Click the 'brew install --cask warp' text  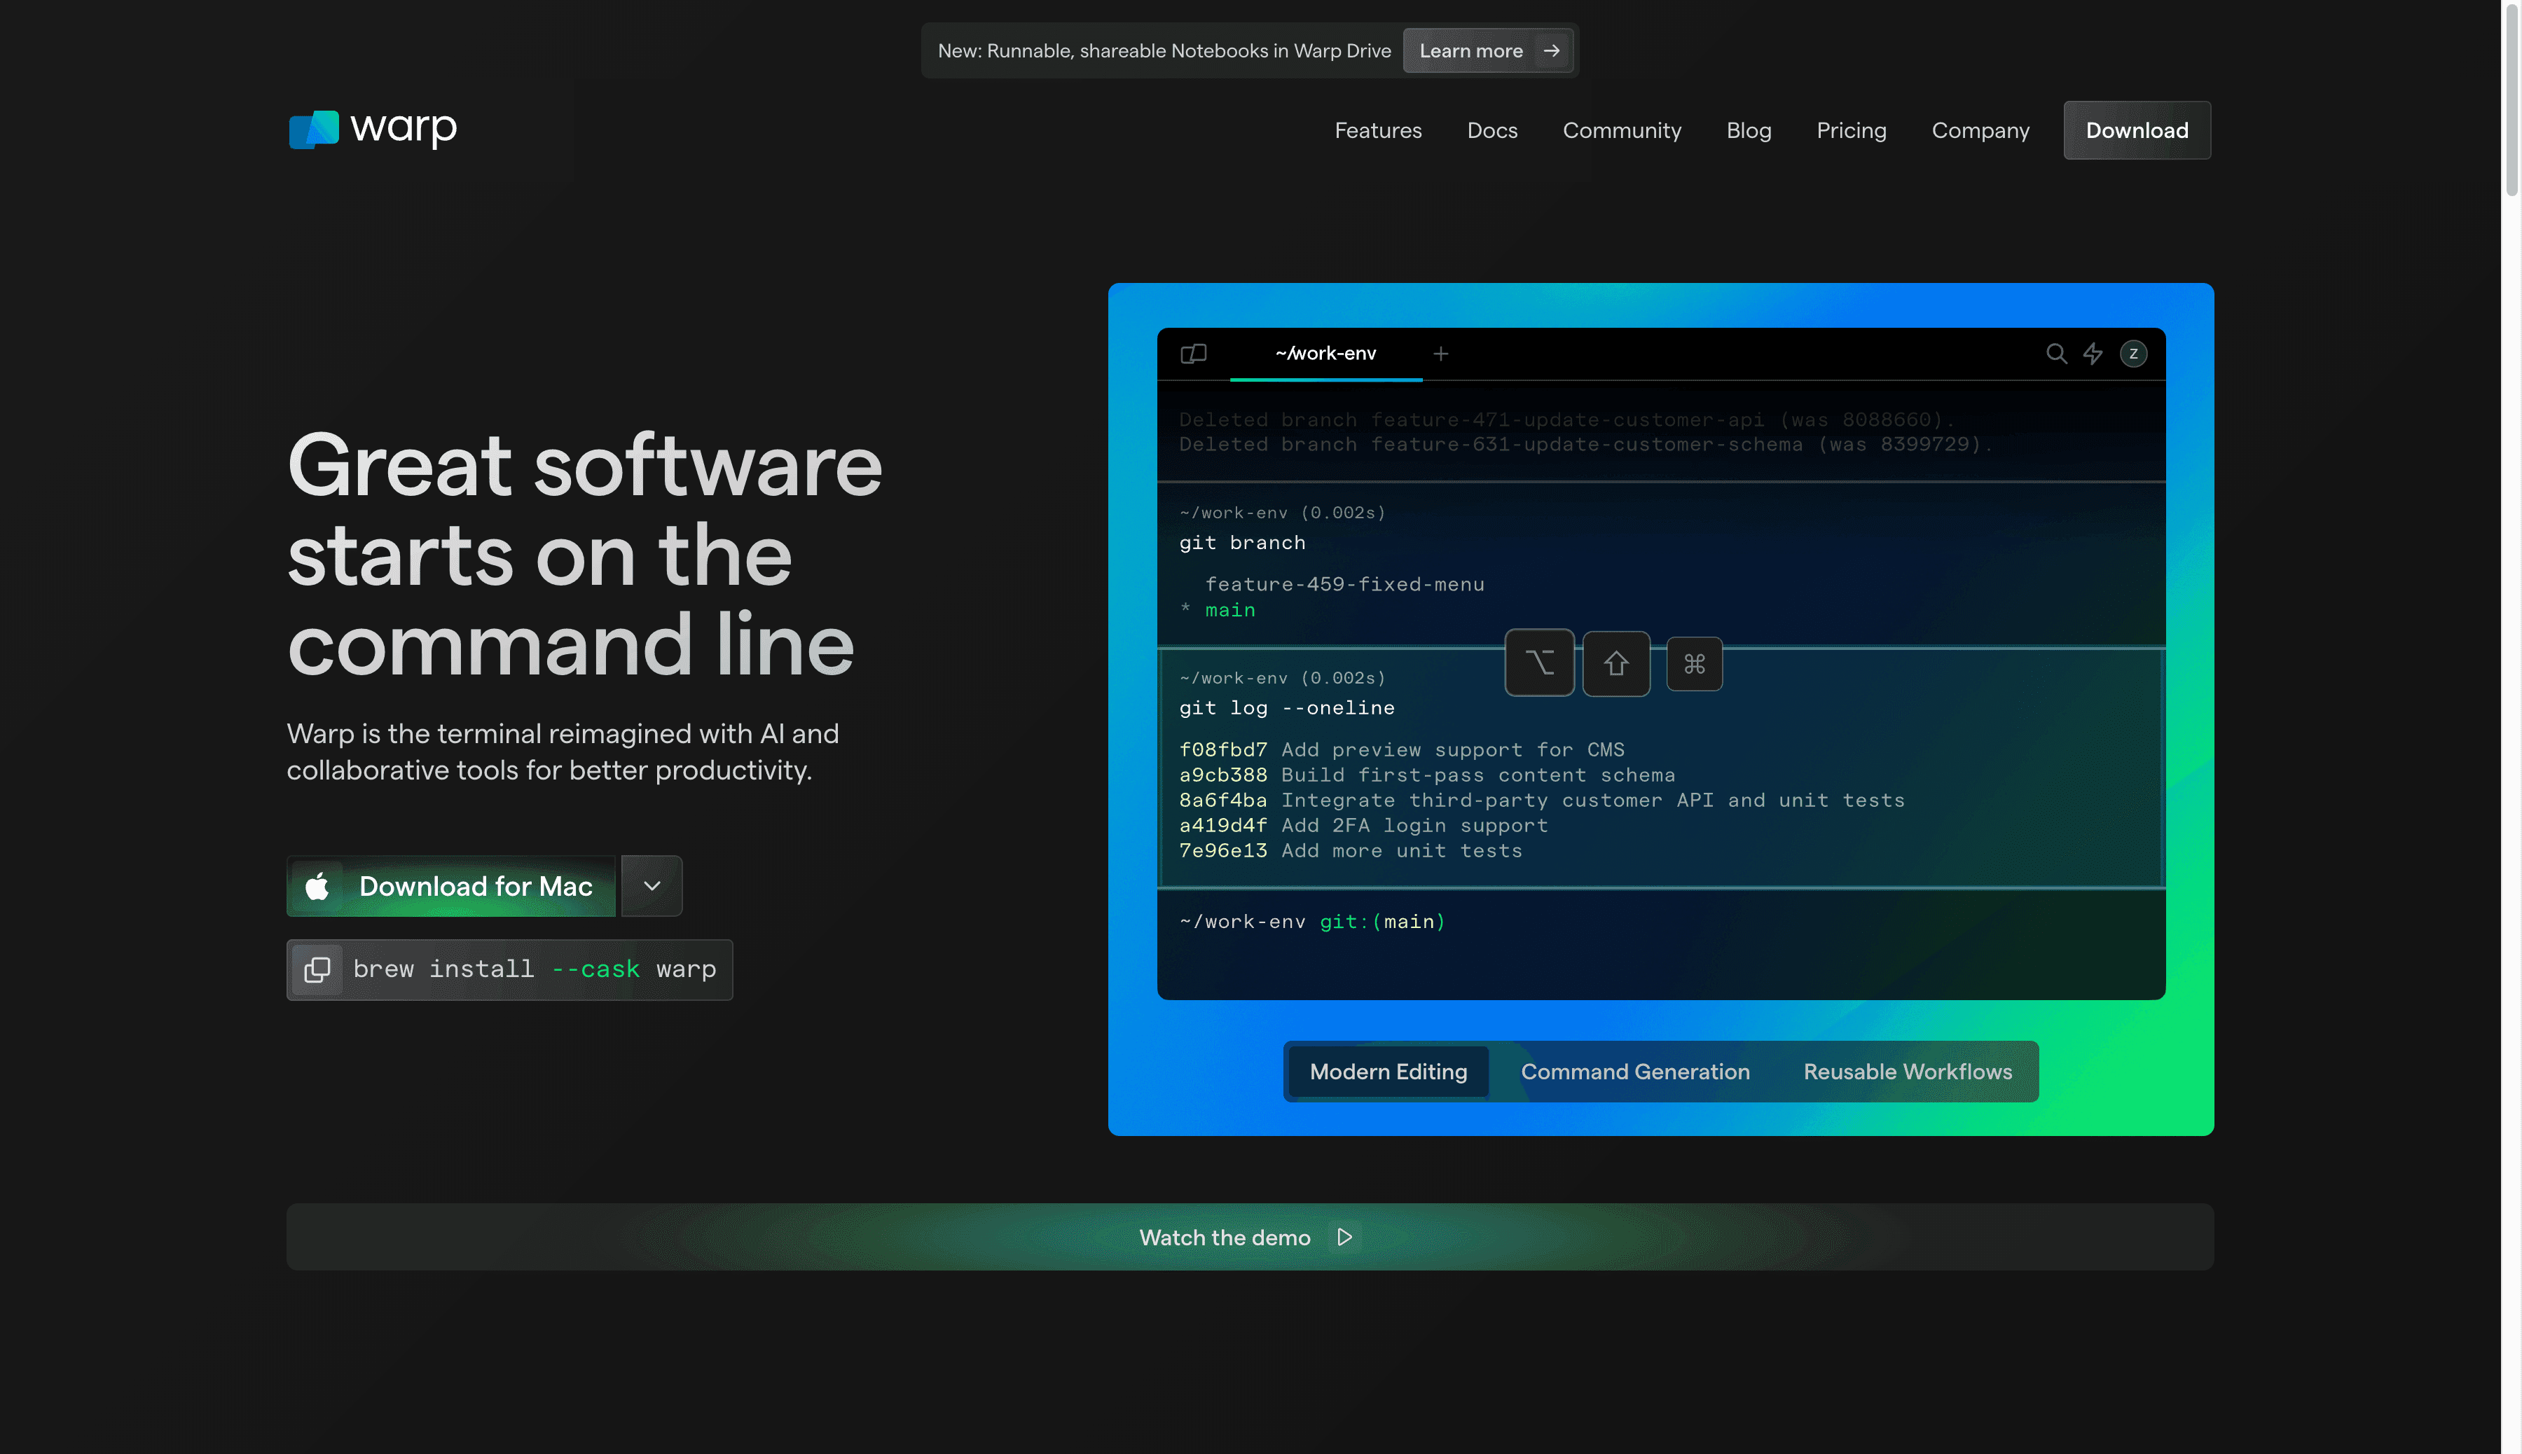click(535, 969)
